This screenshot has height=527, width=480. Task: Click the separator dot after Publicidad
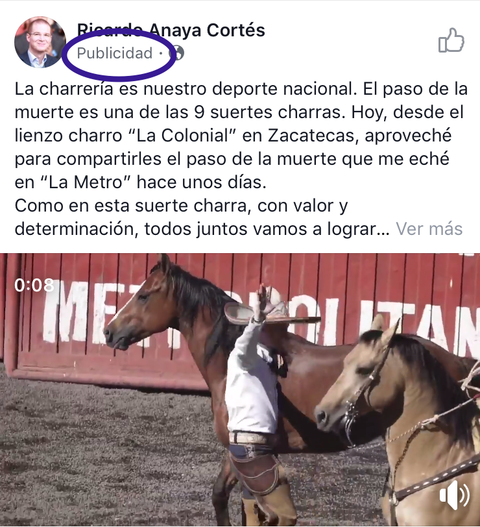point(162,53)
